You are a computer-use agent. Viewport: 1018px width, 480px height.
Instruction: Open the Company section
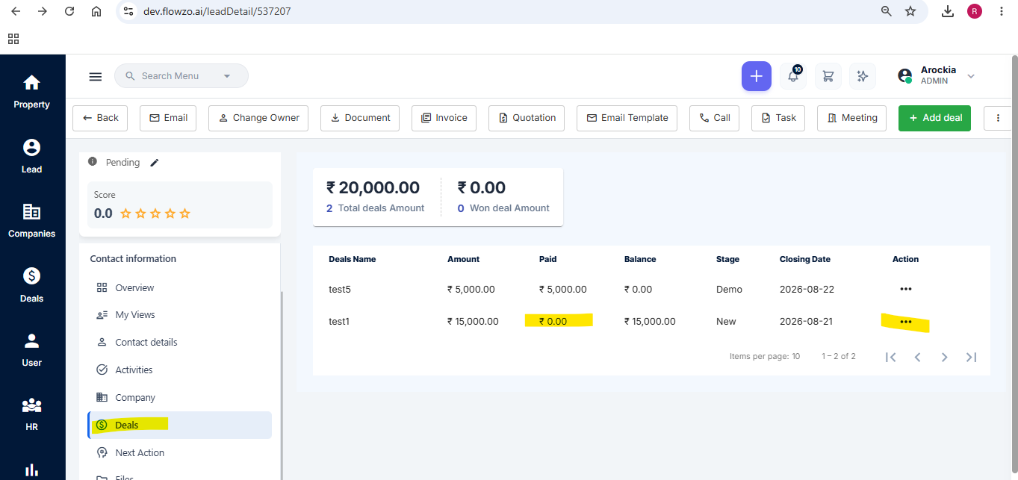[x=135, y=398]
